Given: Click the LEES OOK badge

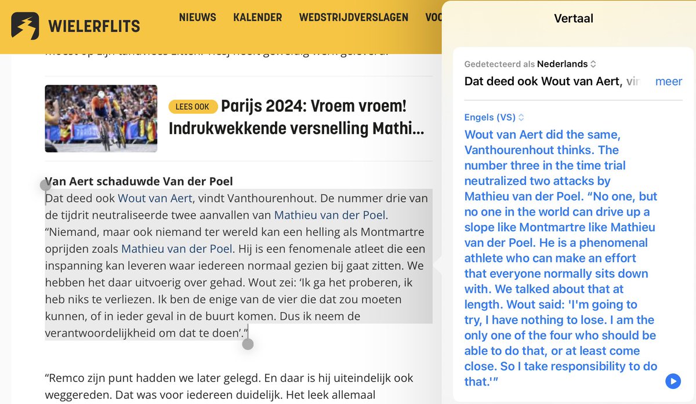Looking at the screenshot, I should click(x=193, y=107).
